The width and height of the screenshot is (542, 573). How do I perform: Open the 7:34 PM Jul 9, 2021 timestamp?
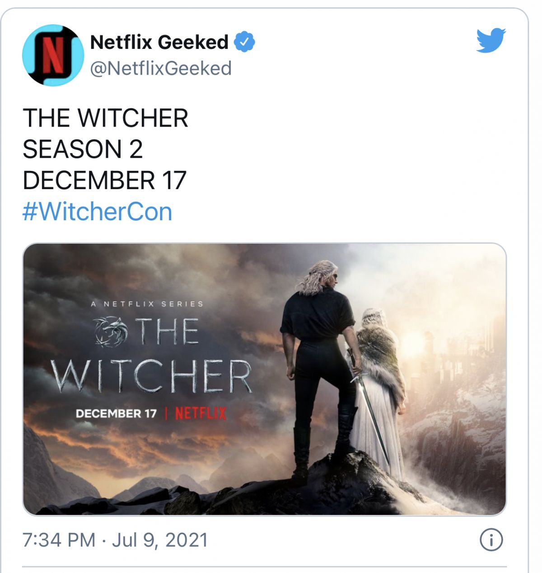(x=115, y=540)
